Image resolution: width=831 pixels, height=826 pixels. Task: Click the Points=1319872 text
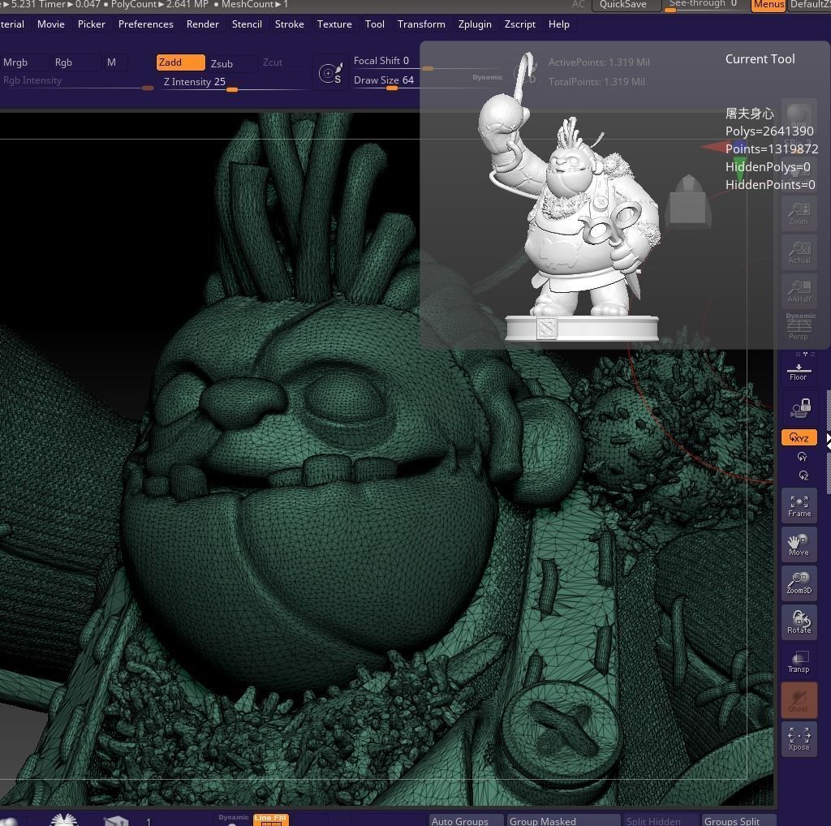pos(772,148)
